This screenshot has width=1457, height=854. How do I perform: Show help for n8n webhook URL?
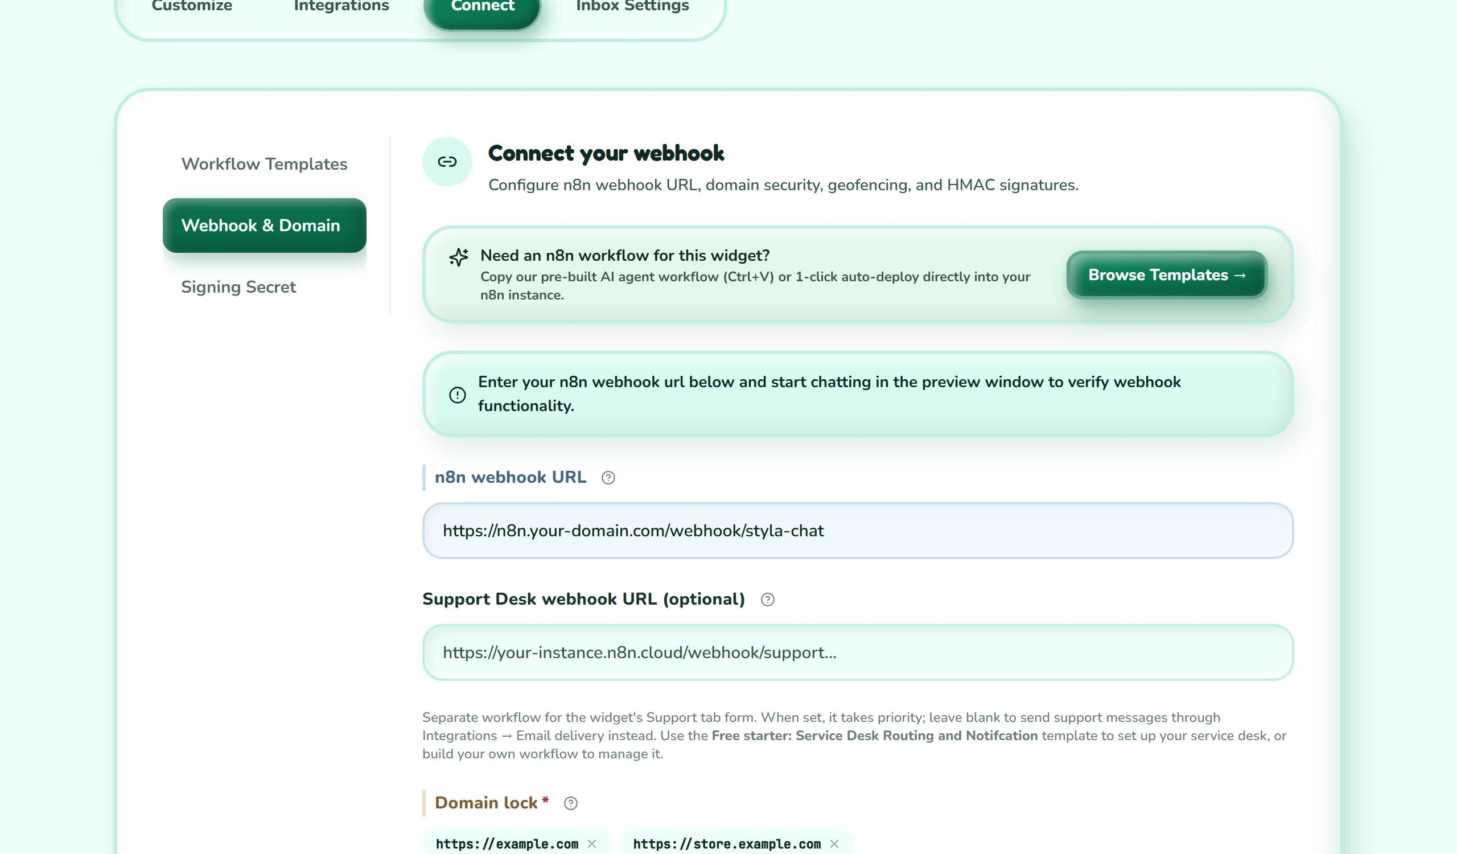tap(608, 478)
